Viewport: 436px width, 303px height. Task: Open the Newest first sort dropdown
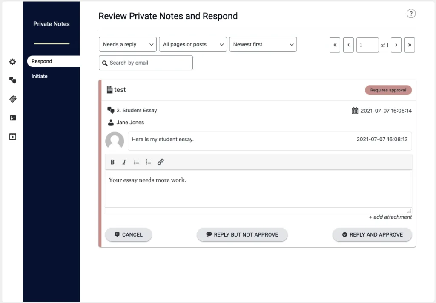[x=263, y=45]
